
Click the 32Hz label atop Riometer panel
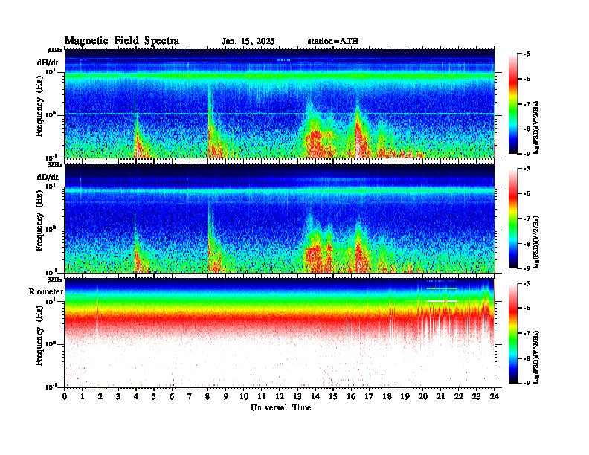[x=55, y=280]
